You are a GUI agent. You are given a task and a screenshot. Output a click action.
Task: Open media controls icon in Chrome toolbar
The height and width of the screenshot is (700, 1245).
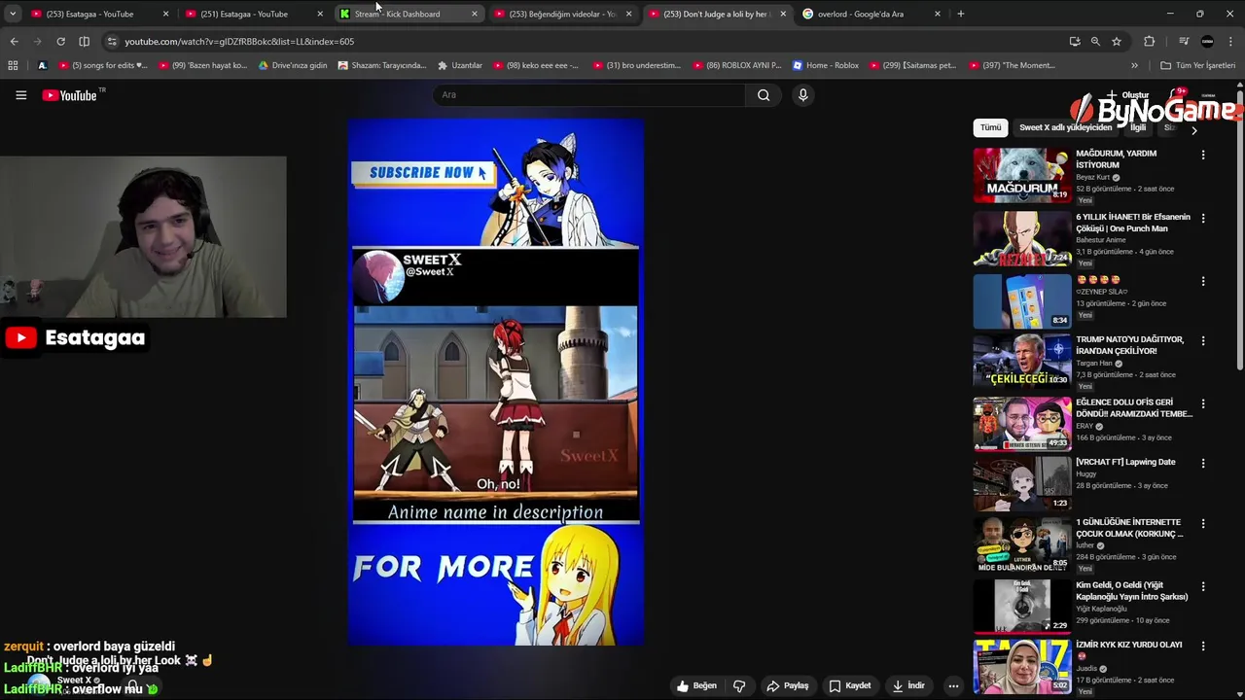(x=1184, y=41)
